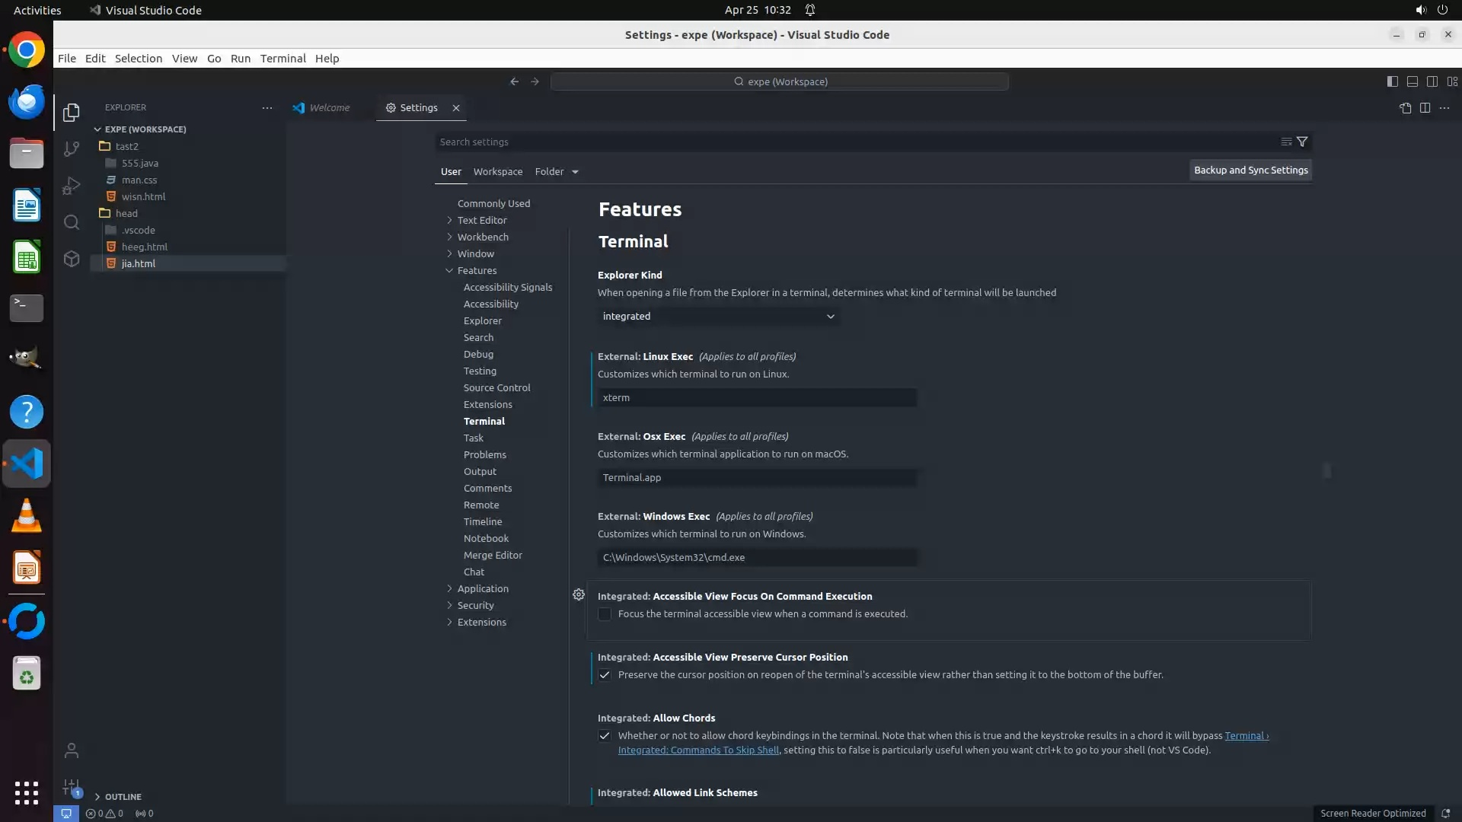Open the Source Control view icon
The width and height of the screenshot is (1462, 822).
coord(72,149)
